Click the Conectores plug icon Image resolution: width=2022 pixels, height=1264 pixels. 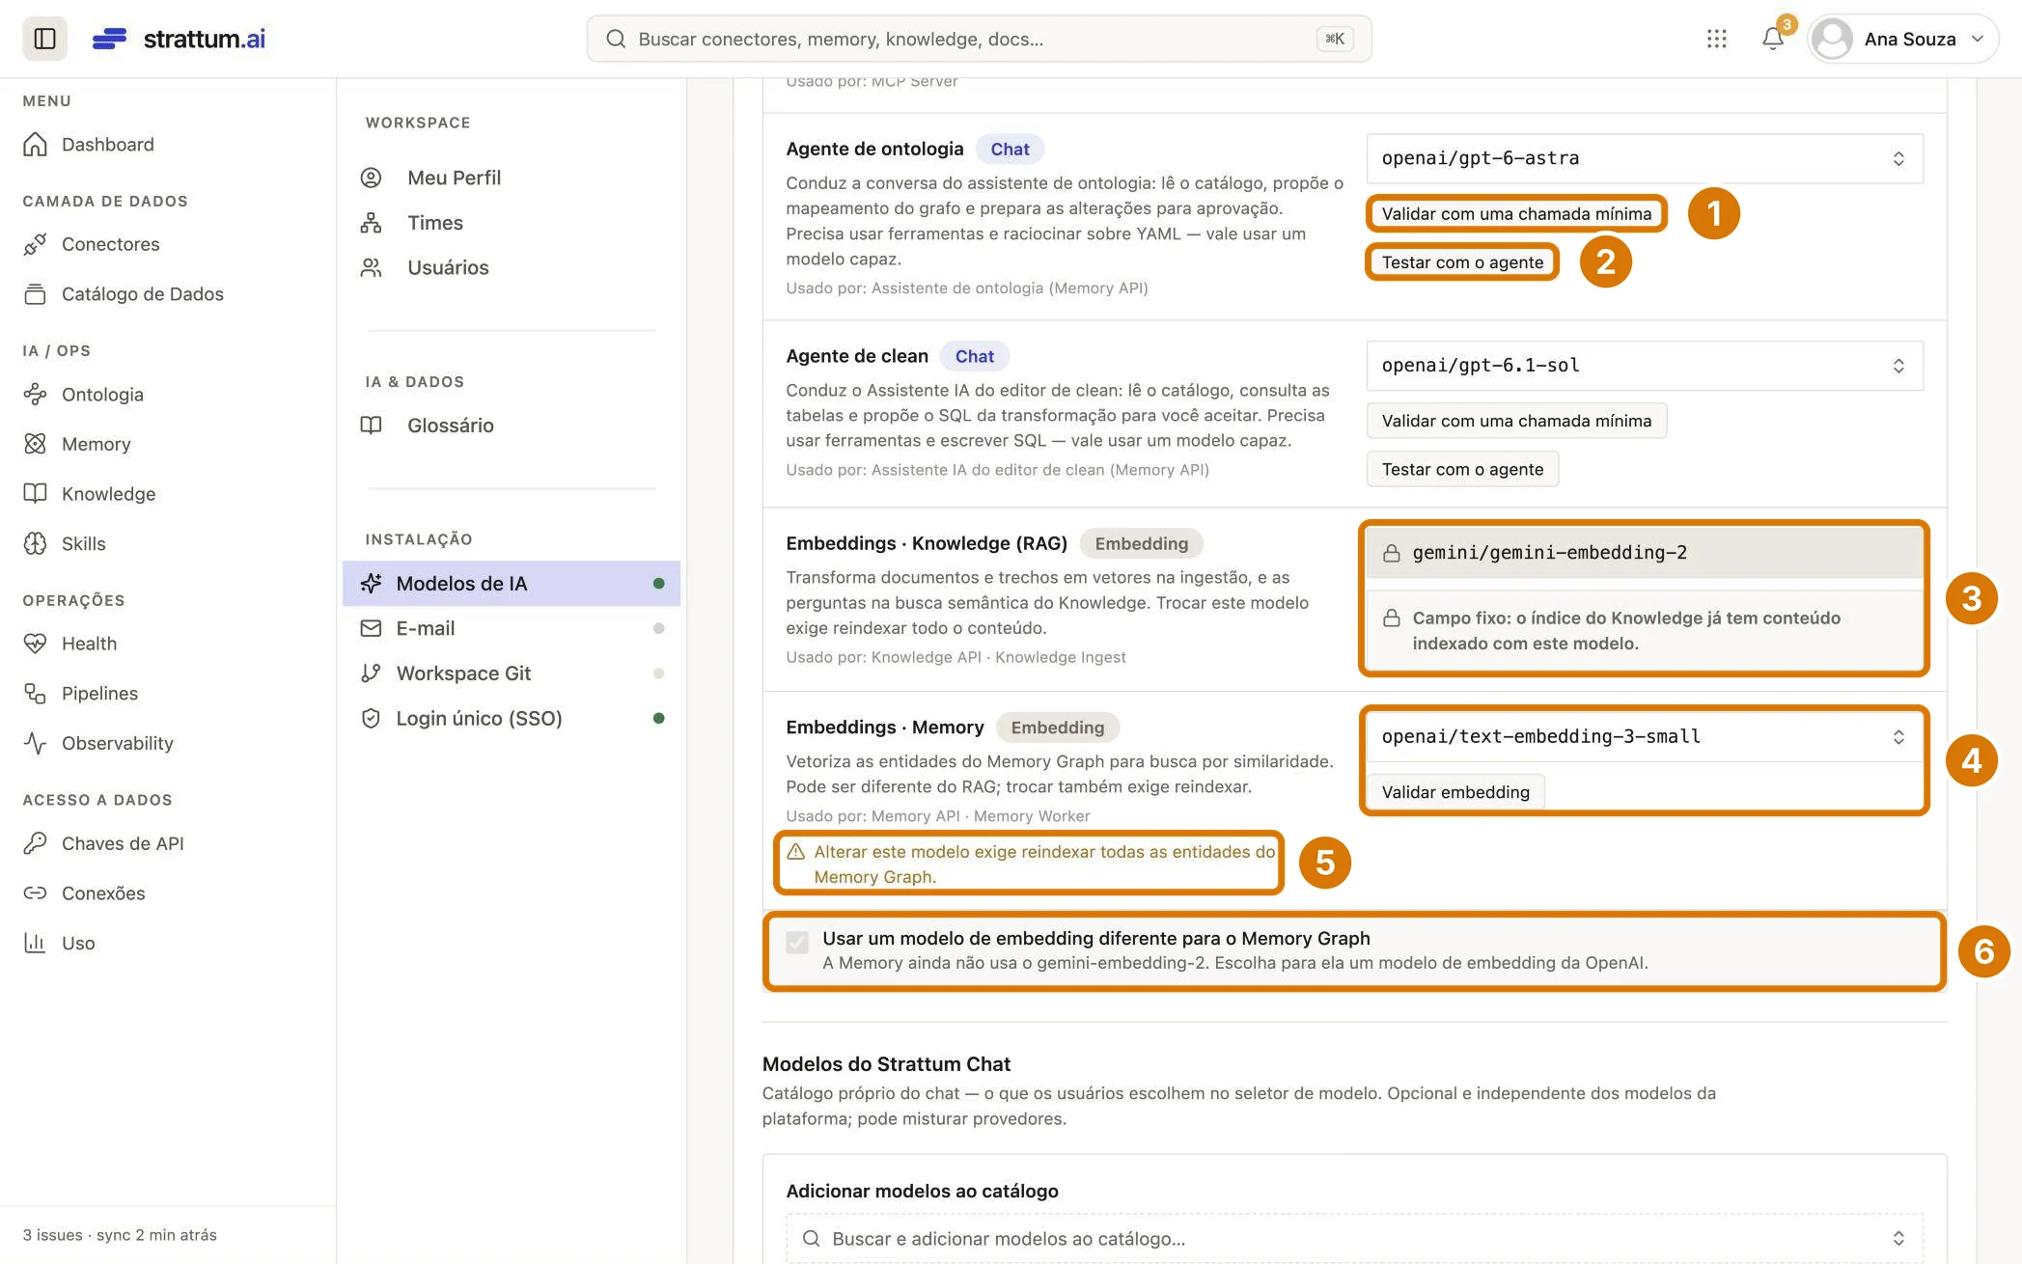pyautogui.click(x=36, y=244)
